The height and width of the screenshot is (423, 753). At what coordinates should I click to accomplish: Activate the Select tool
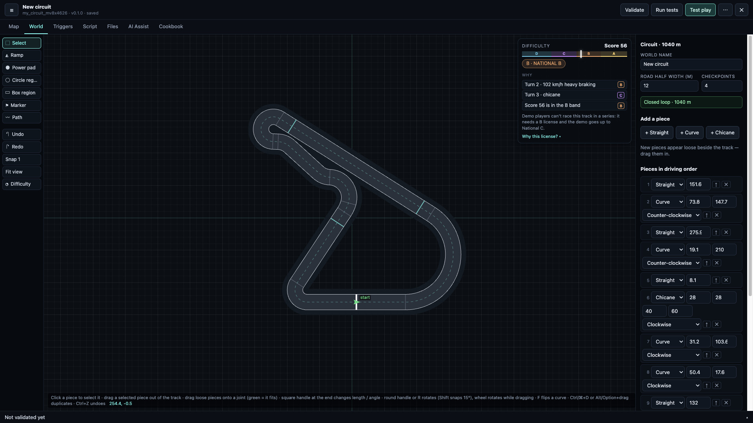tap(22, 43)
